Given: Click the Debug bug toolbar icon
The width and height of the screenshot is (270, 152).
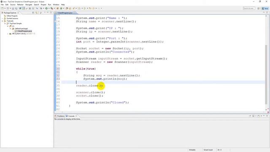Looking at the screenshot, I should pos(41,8).
